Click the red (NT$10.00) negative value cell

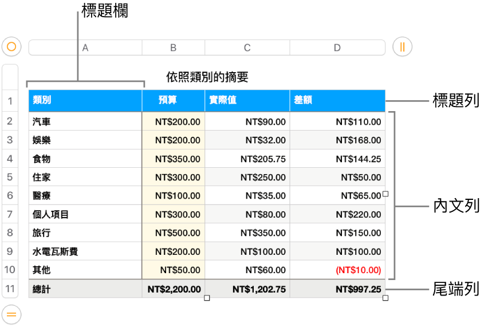tap(337, 270)
